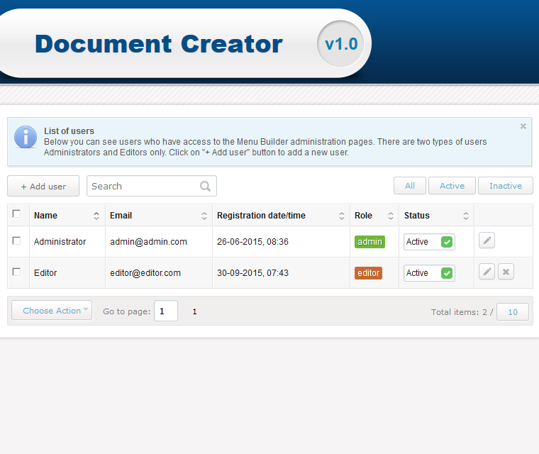Toggle Administrator's green Active status checkmark
This screenshot has width=539, height=454.
(447, 242)
